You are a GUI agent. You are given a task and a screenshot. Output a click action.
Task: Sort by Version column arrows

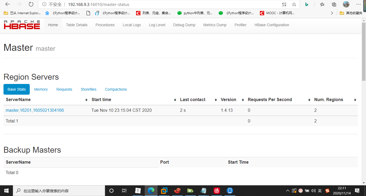(x=243, y=100)
